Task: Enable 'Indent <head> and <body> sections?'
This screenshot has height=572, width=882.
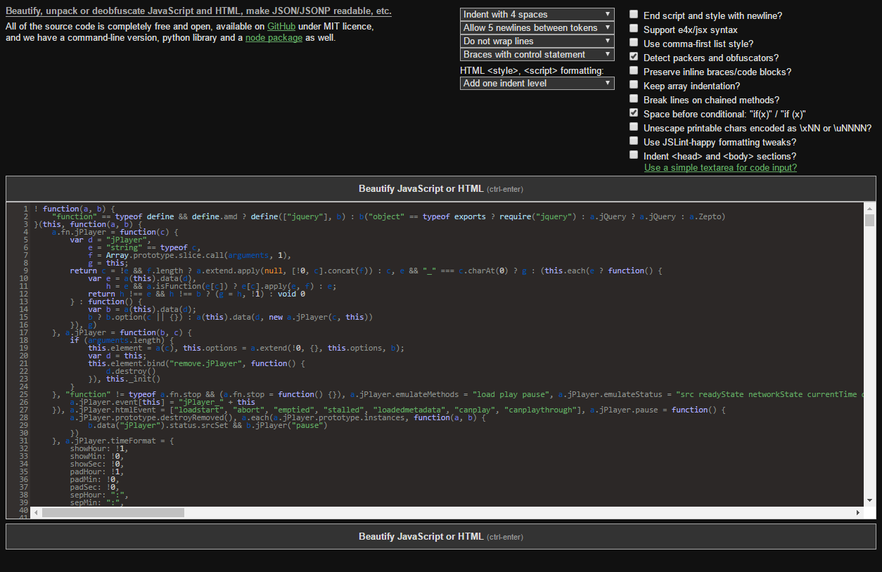Action: [x=634, y=155]
